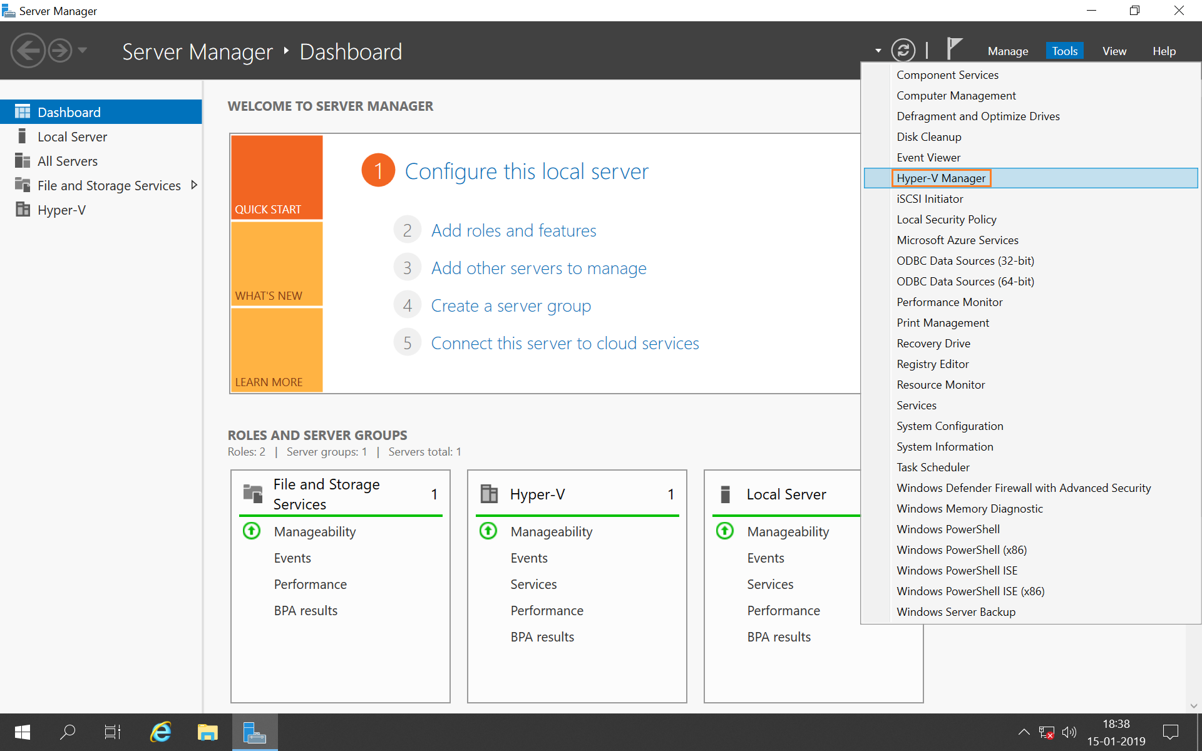Choose Windows Server Backup from Tools menu
This screenshot has width=1202, height=751.
click(1030, 612)
